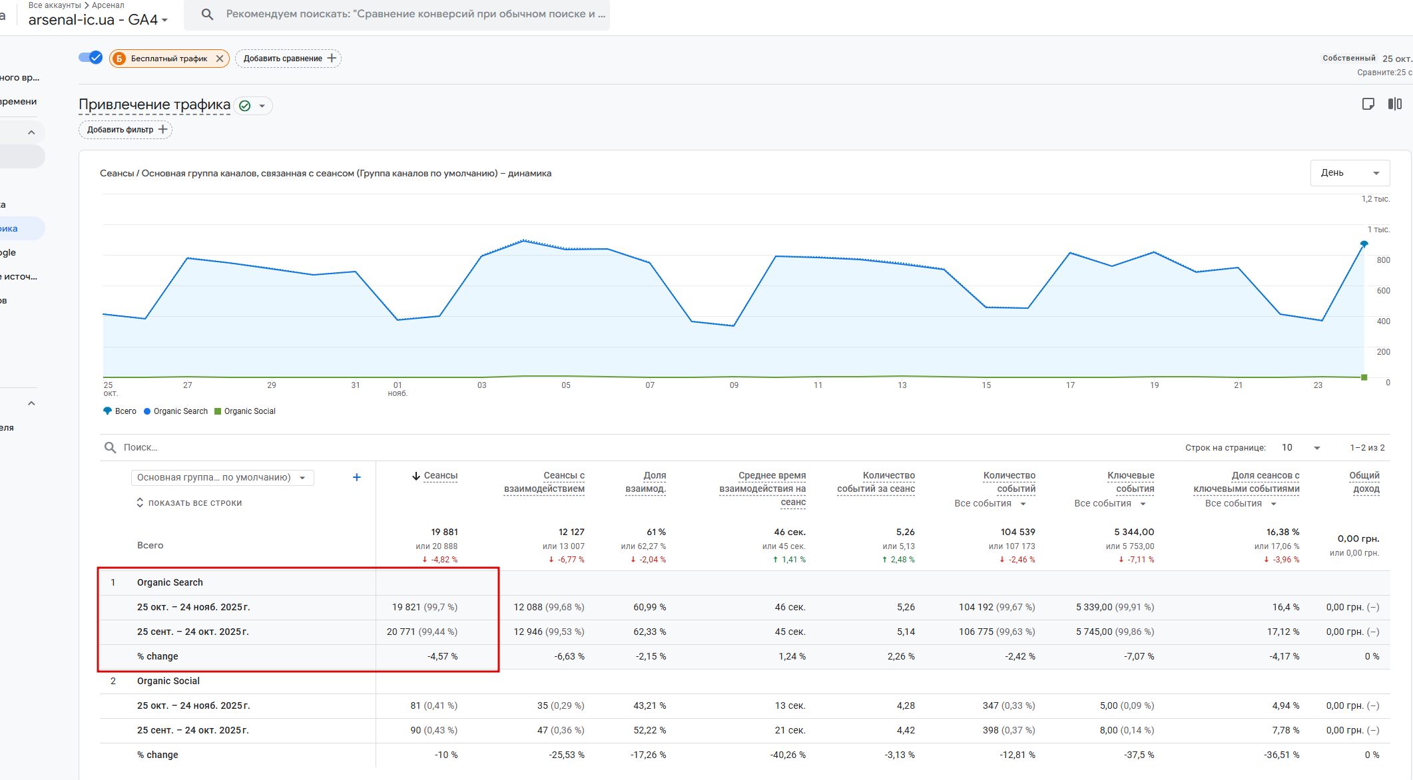Click the insights note icon at top right
The image size is (1413, 780).
1368,104
